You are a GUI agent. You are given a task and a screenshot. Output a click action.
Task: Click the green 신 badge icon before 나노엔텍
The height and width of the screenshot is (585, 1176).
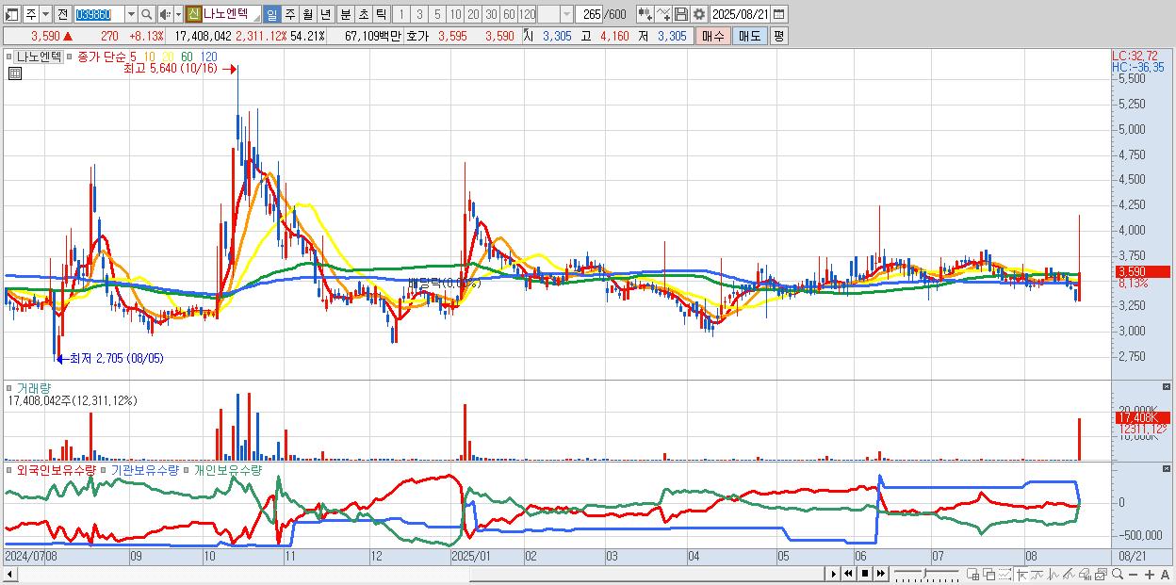pyautogui.click(x=193, y=14)
